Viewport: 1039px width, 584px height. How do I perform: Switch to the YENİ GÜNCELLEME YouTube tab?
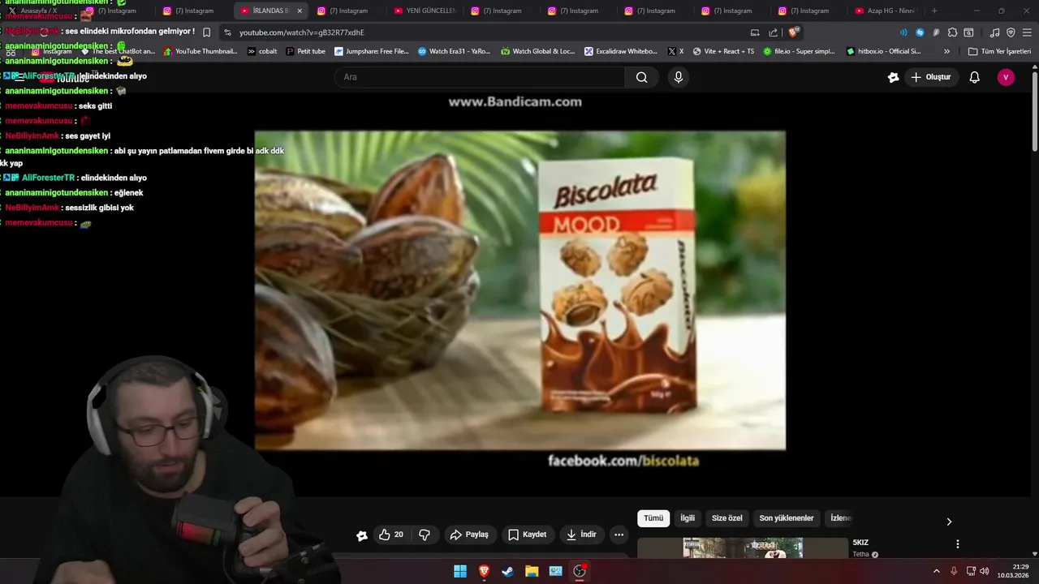426,11
